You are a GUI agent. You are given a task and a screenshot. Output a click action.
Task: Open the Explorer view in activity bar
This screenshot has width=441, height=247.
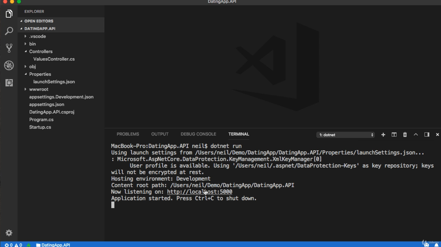coord(9,14)
